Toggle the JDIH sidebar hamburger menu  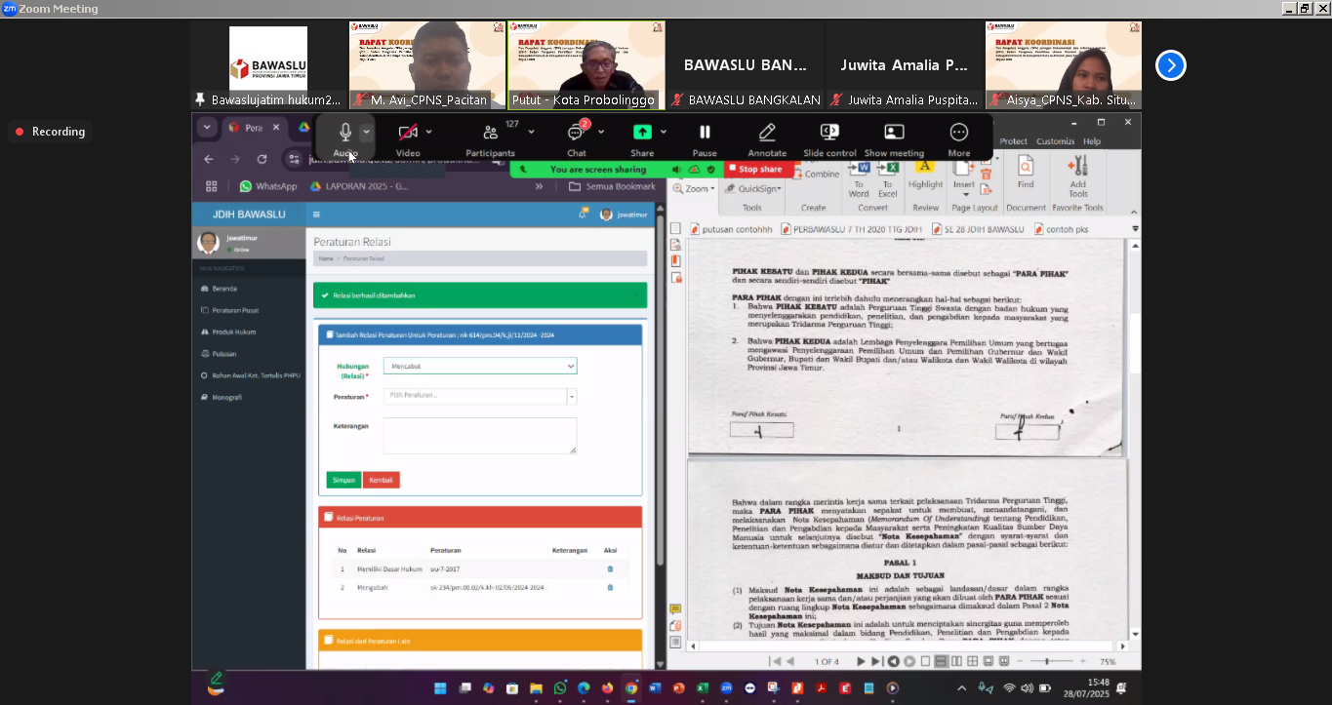(316, 215)
